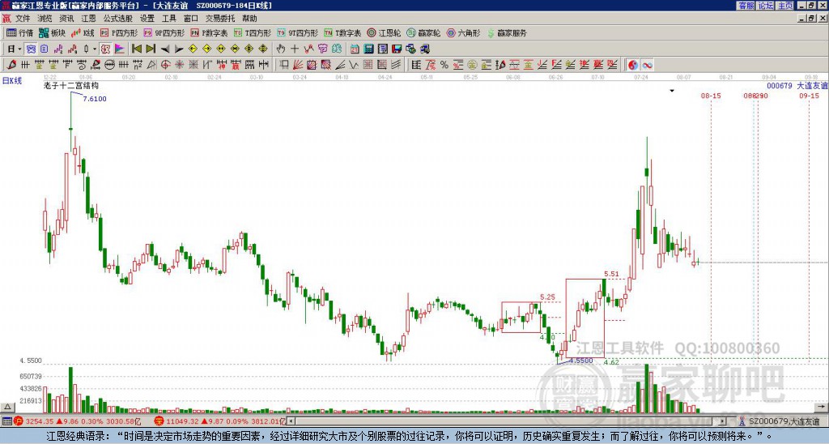Viewport: 829px width, 444px height.
Task: Select the percent % retracement tool
Action: pyautogui.click(x=444, y=65)
